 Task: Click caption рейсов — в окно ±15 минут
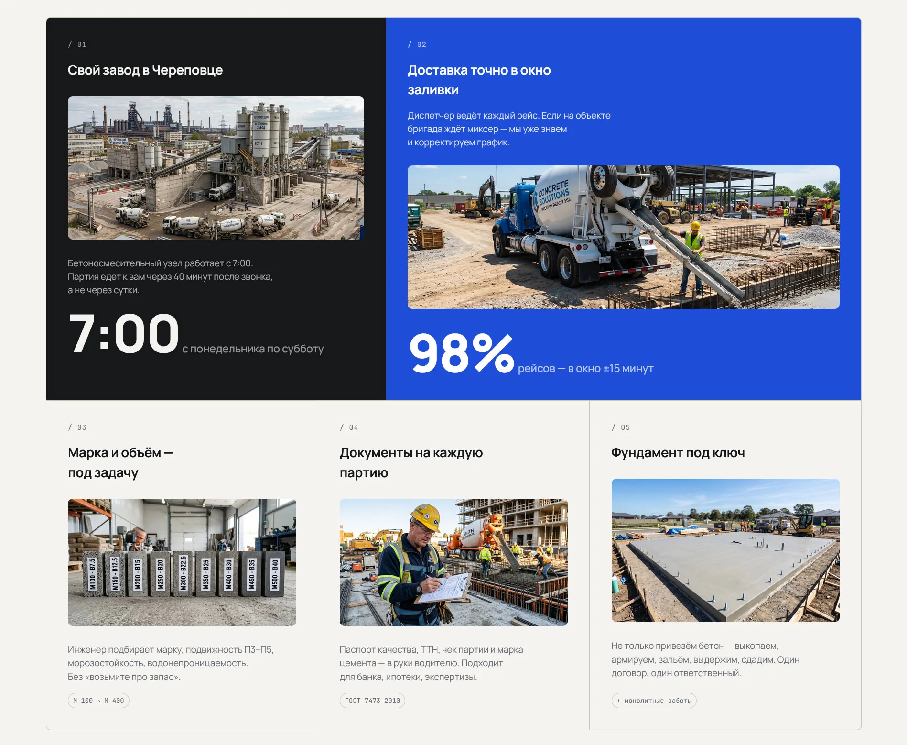click(585, 368)
